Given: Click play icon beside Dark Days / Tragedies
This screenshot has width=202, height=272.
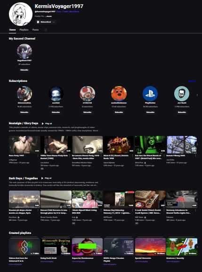Looking at the screenshot, I should pos(42,178).
